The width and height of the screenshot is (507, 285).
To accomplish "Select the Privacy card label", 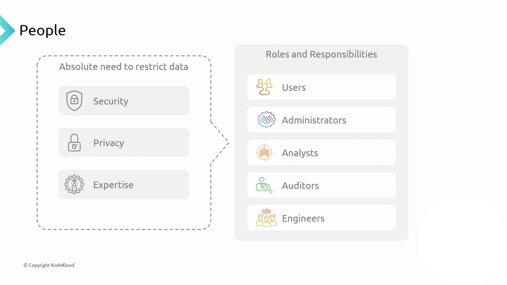I will click(109, 143).
